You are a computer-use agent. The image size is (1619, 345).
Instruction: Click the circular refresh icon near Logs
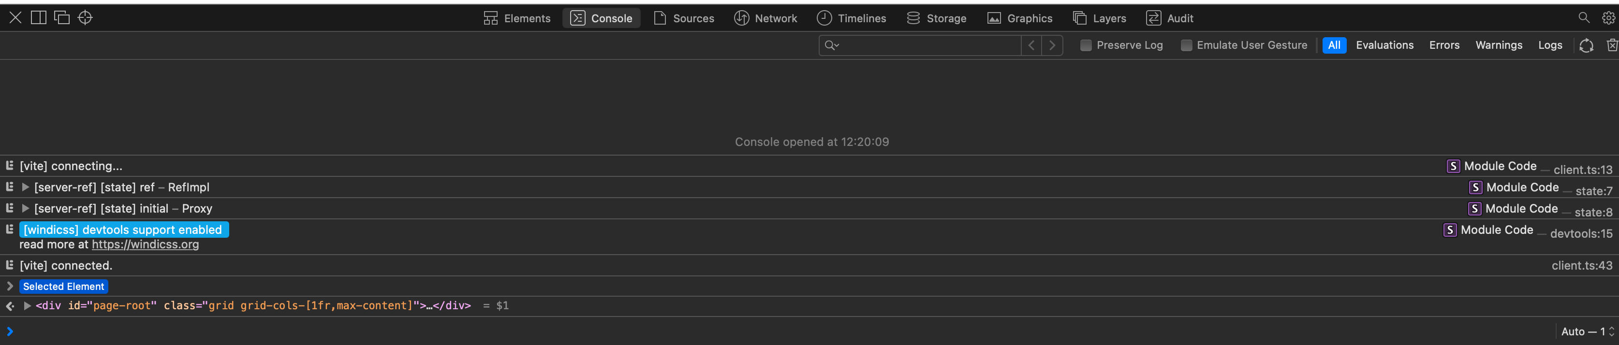coord(1586,45)
